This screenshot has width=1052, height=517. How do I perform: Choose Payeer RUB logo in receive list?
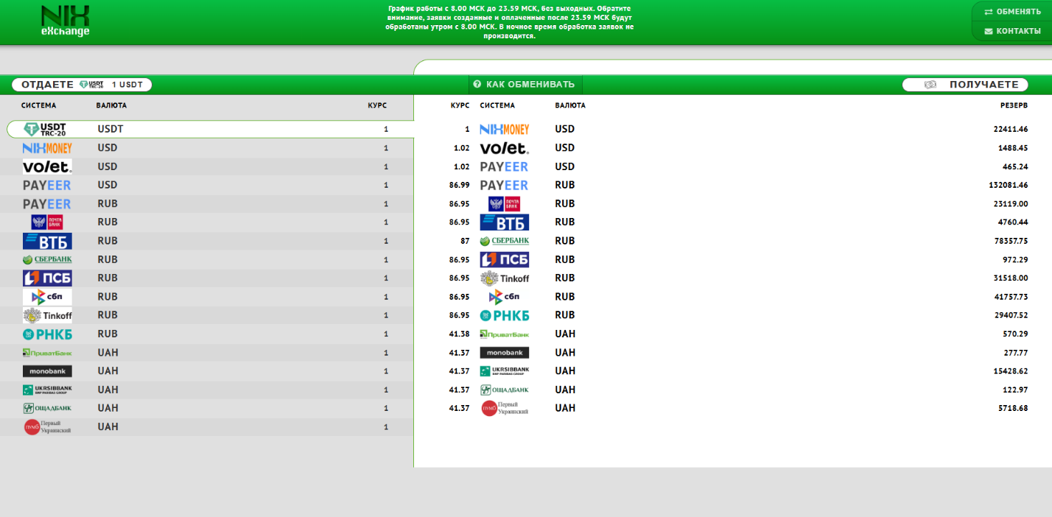pyautogui.click(x=505, y=185)
